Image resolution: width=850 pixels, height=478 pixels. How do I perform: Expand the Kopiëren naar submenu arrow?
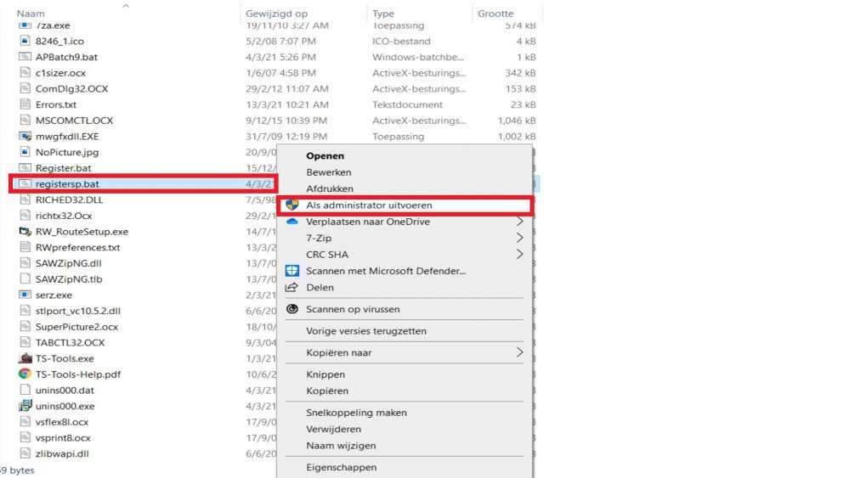(520, 352)
